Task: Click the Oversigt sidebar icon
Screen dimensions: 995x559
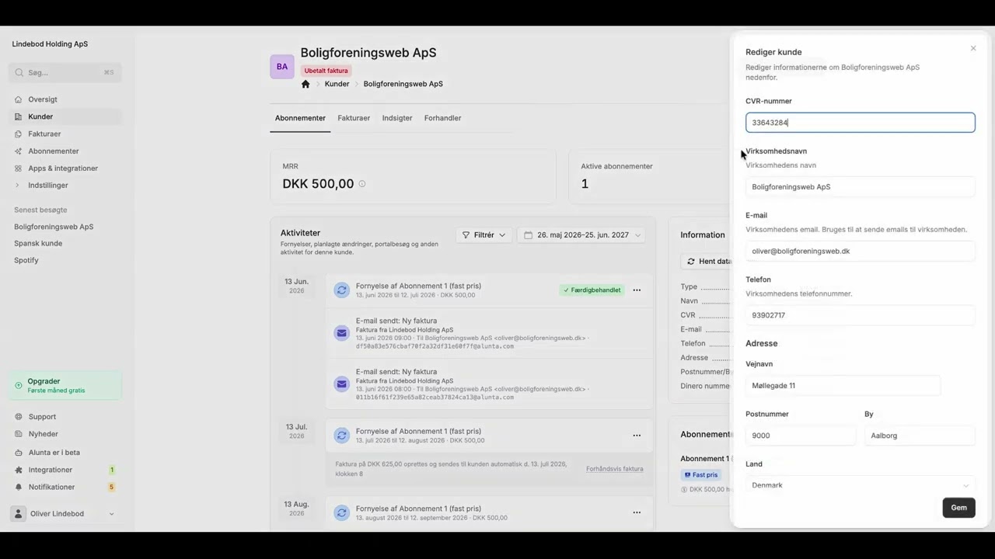Action: pyautogui.click(x=19, y=99)
